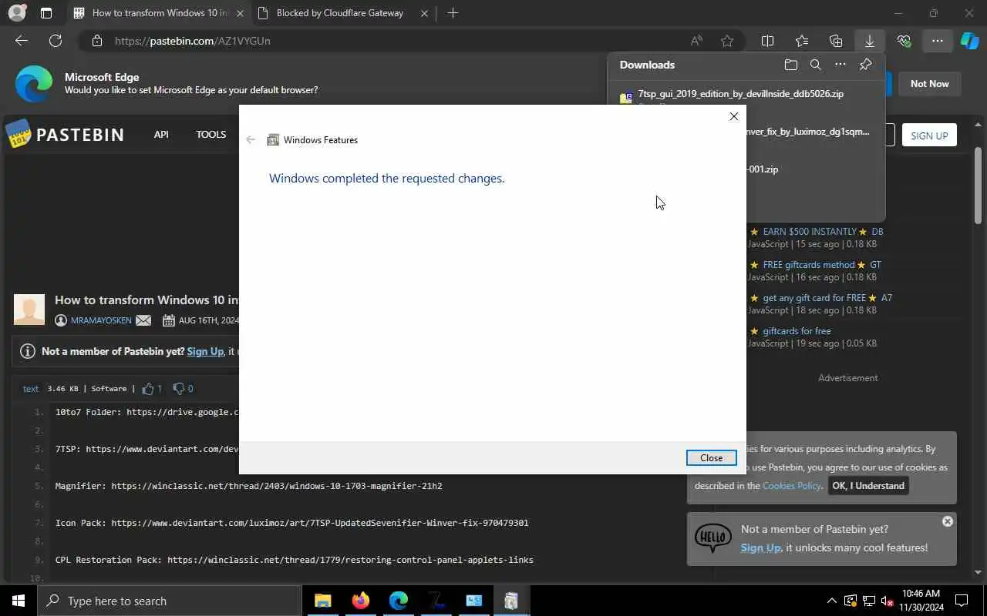This screenshot has width=987, height=616.
Task: Open Microsoft Edge from the taskbar
Action: (398, 601)
